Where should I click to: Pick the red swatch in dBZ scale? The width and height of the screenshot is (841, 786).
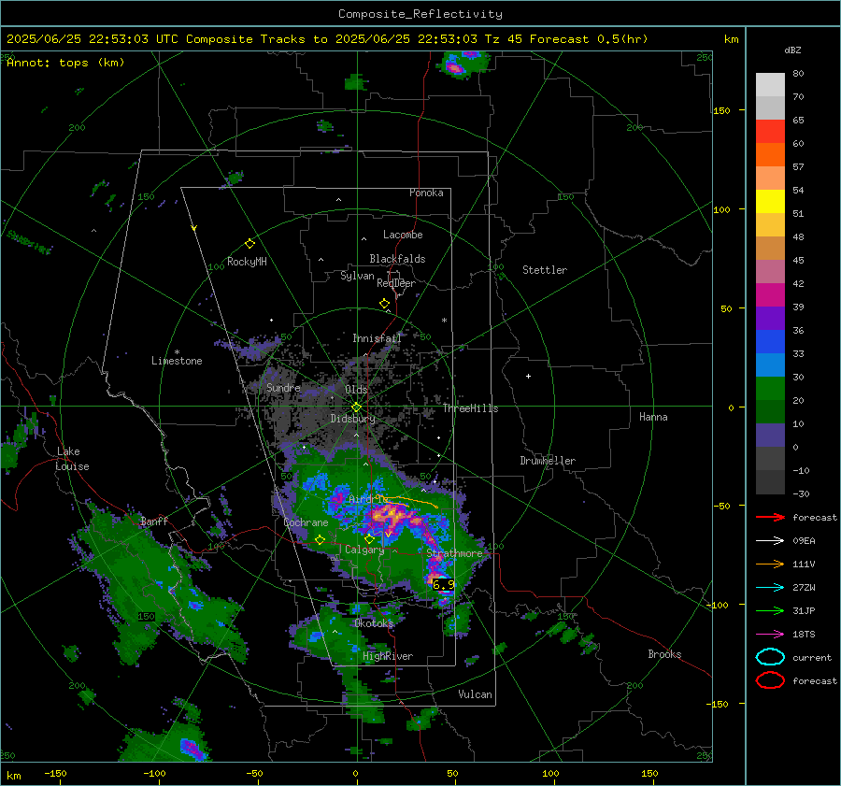770,131
